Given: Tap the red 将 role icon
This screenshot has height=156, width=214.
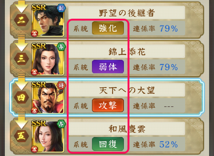Looking at the screenshot, I should pyautogui.click(x=61, y=85).
